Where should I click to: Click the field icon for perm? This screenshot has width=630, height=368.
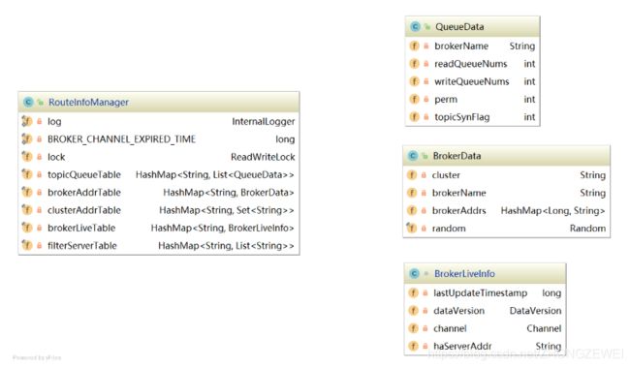coord(414,99)
